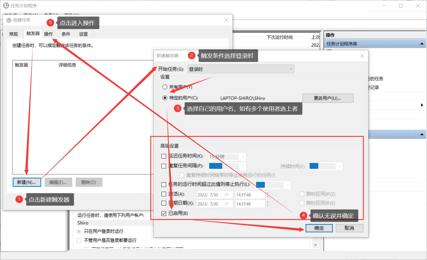
Task: Collapse the second section in the 操作 pane
Action: [422, 135]
